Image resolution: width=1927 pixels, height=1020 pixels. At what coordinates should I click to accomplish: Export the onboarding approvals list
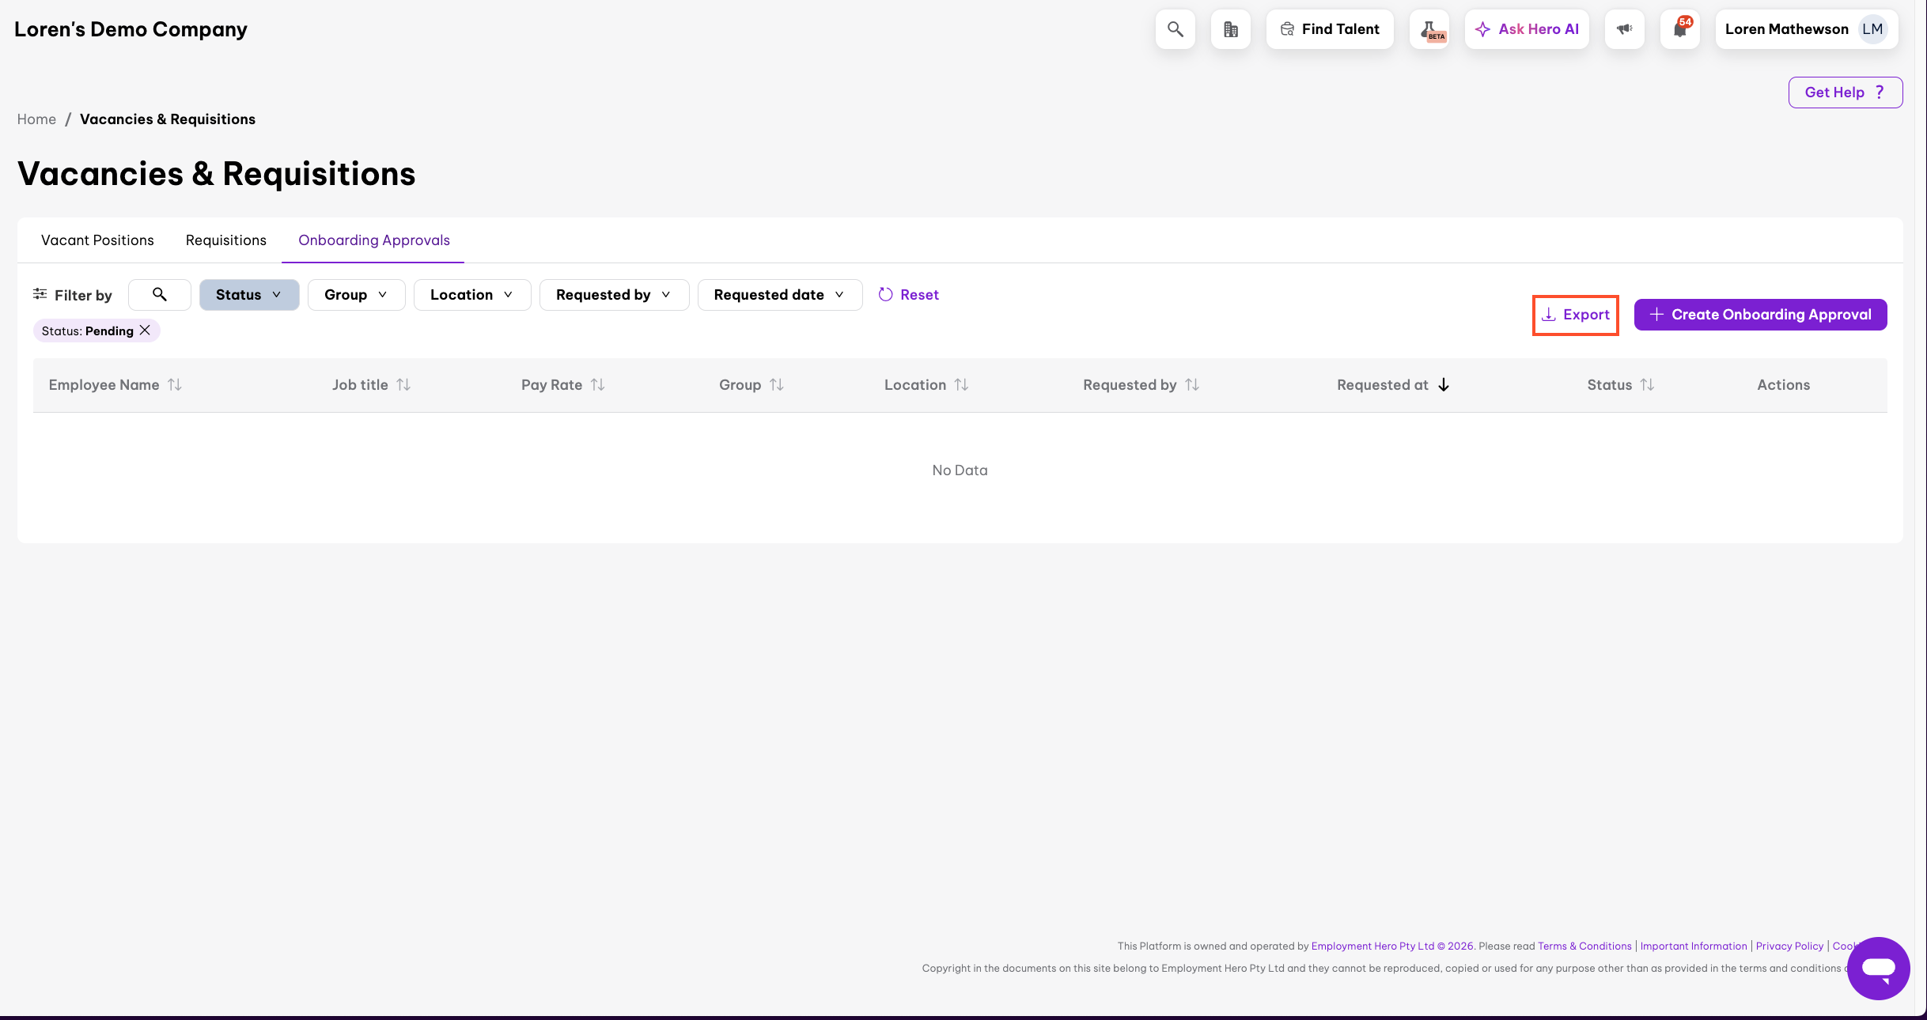(1575, 315)
